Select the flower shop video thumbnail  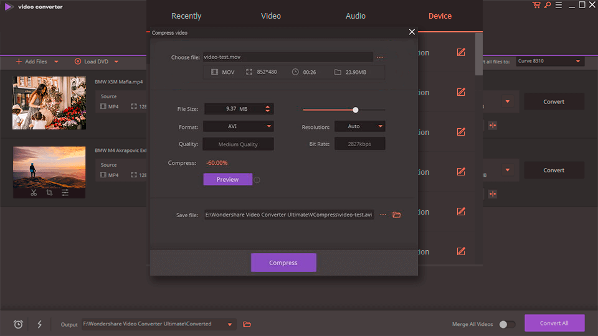[49, 103]
